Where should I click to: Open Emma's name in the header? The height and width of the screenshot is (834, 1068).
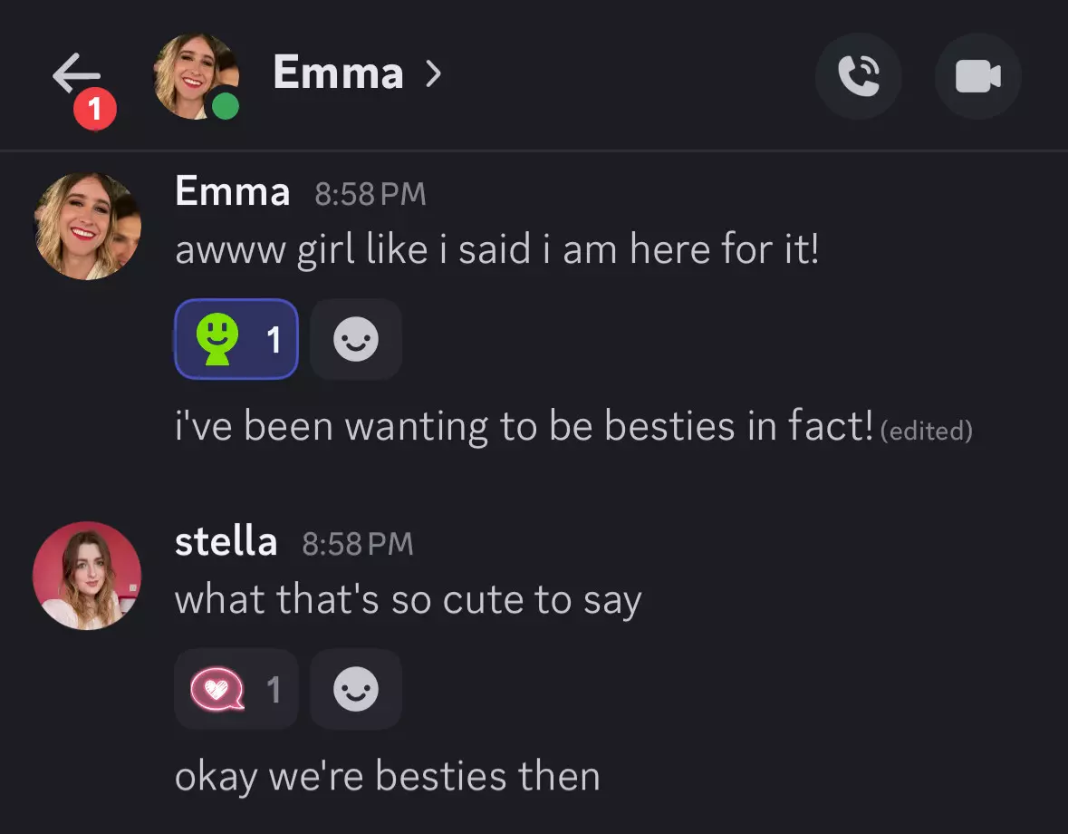tap(338, 73)
